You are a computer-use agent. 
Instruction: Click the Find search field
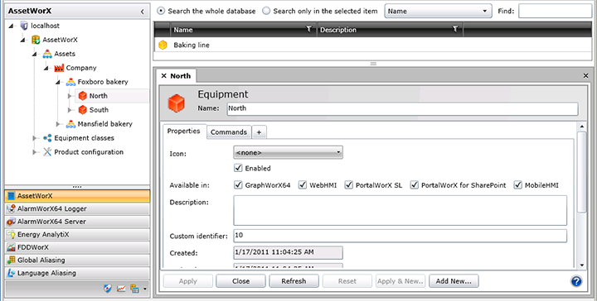555,11
